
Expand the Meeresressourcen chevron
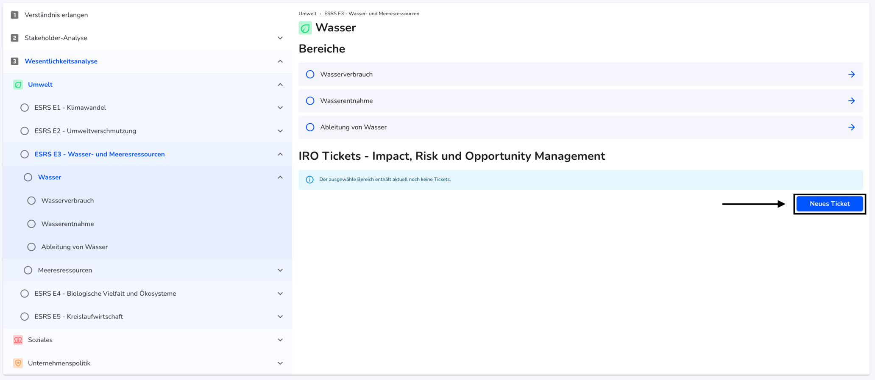click(280, 270)
